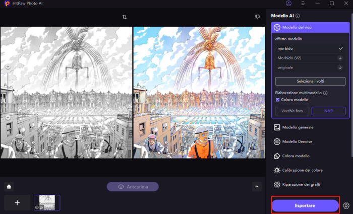
Task: Go to home screen via house icon
Action: (x=9, y=187)
